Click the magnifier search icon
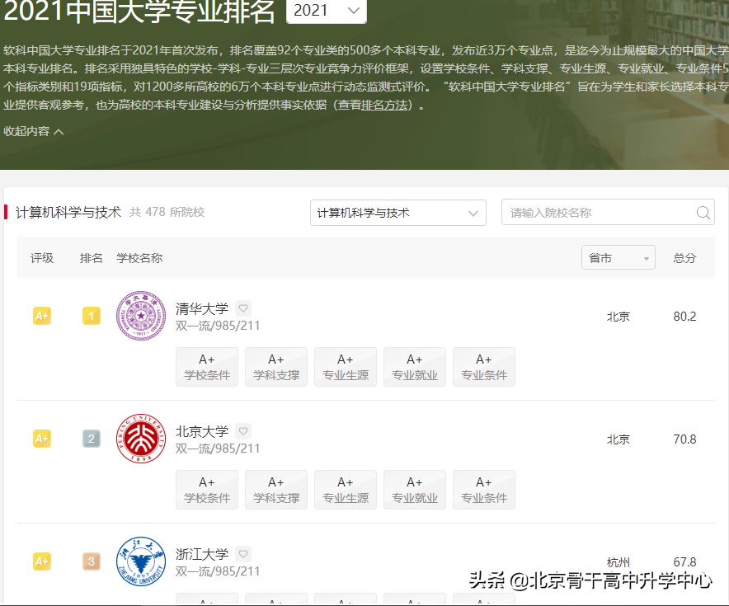729x606 pixels. click(x=703, y=213)
